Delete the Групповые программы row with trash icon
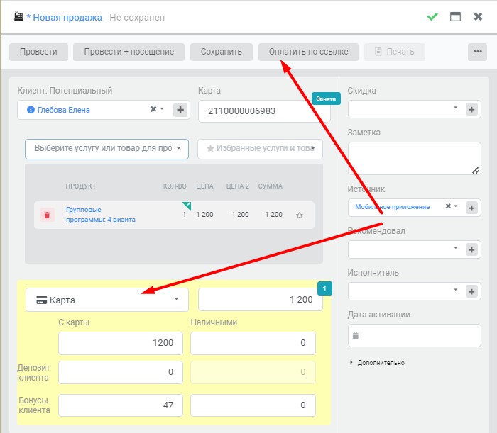This screenshot has height=433, width=497. pos(47,215)
